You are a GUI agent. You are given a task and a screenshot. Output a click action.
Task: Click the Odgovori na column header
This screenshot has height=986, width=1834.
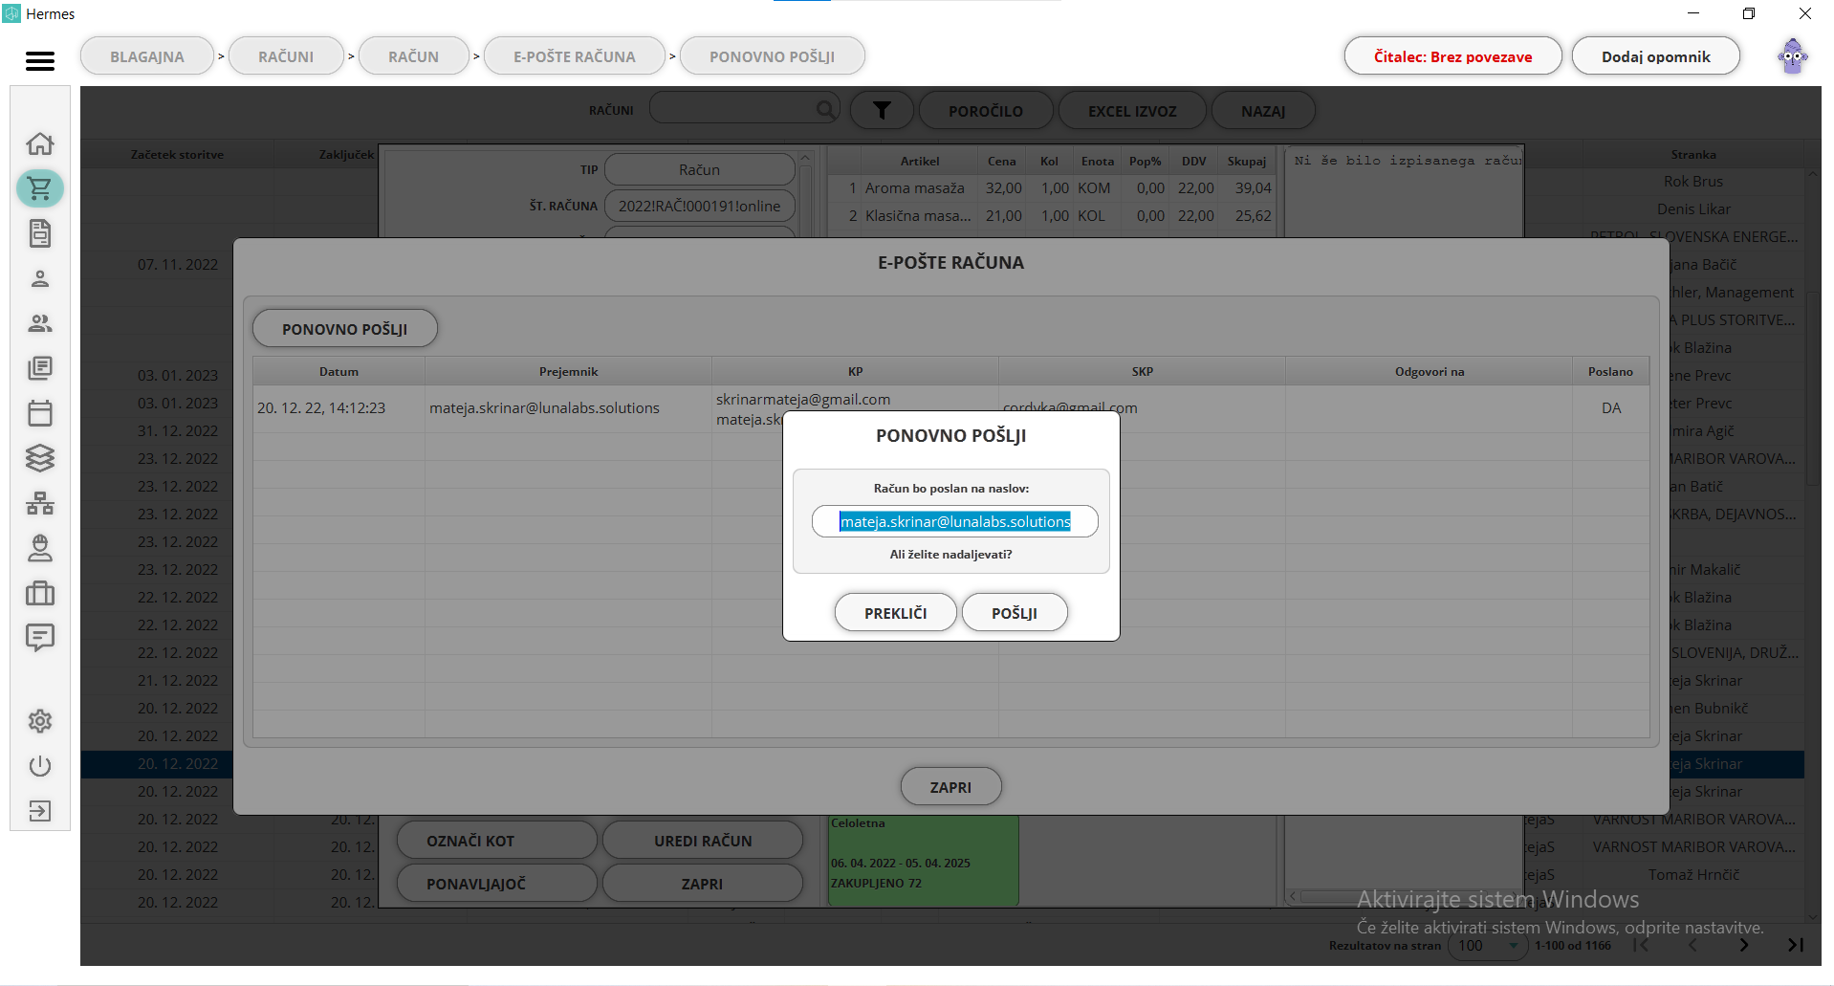pyautogui.click(x=1429, y=371)
